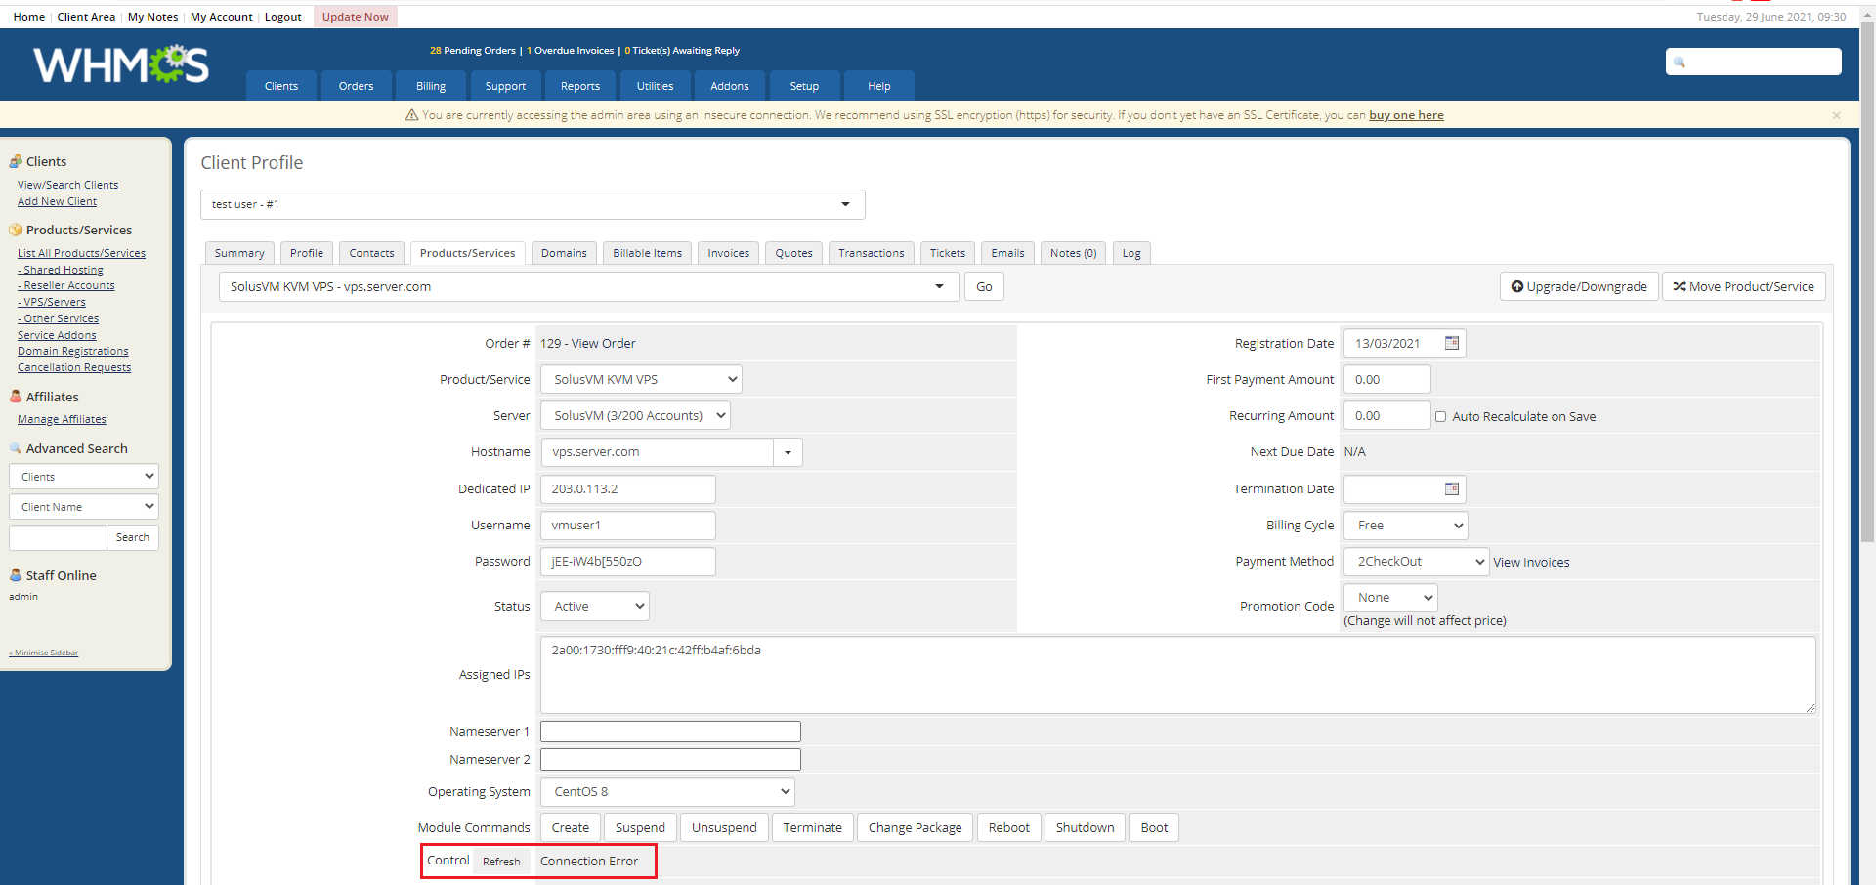Click the Refresh control button

pyautogui.click(x=501, y=862)
